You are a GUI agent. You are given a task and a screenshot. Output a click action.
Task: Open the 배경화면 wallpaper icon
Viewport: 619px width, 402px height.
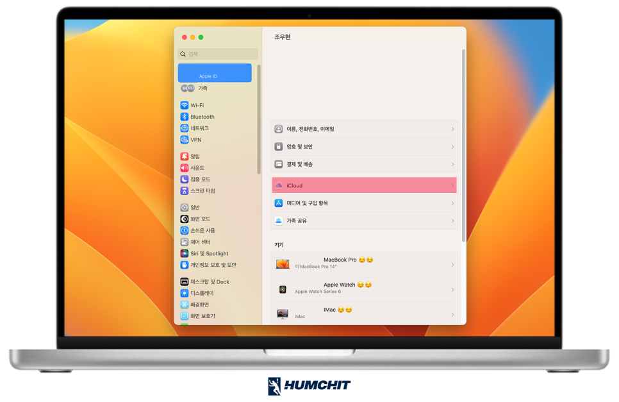185,305
